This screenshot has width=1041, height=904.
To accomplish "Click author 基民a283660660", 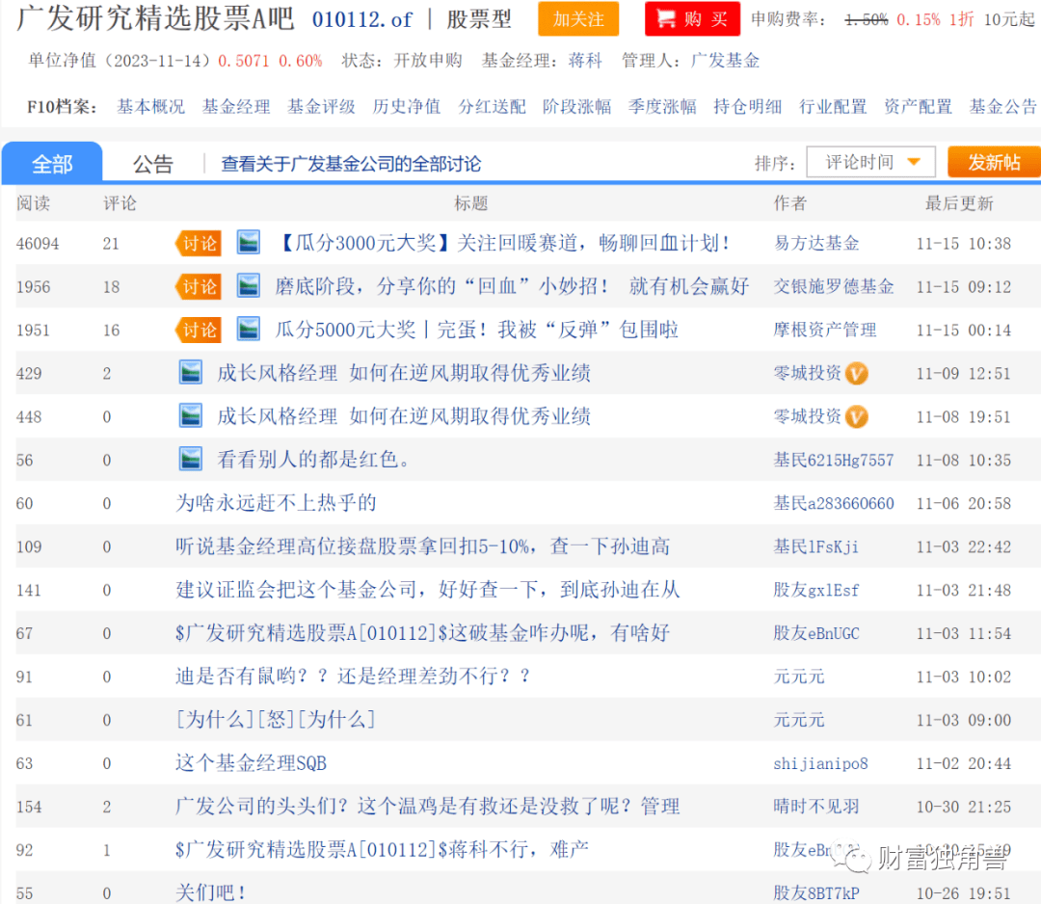I will (833, 503).
